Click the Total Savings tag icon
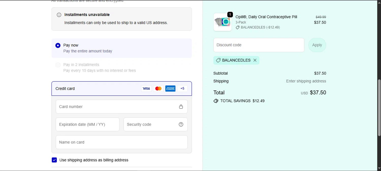 tap(216, 101)
